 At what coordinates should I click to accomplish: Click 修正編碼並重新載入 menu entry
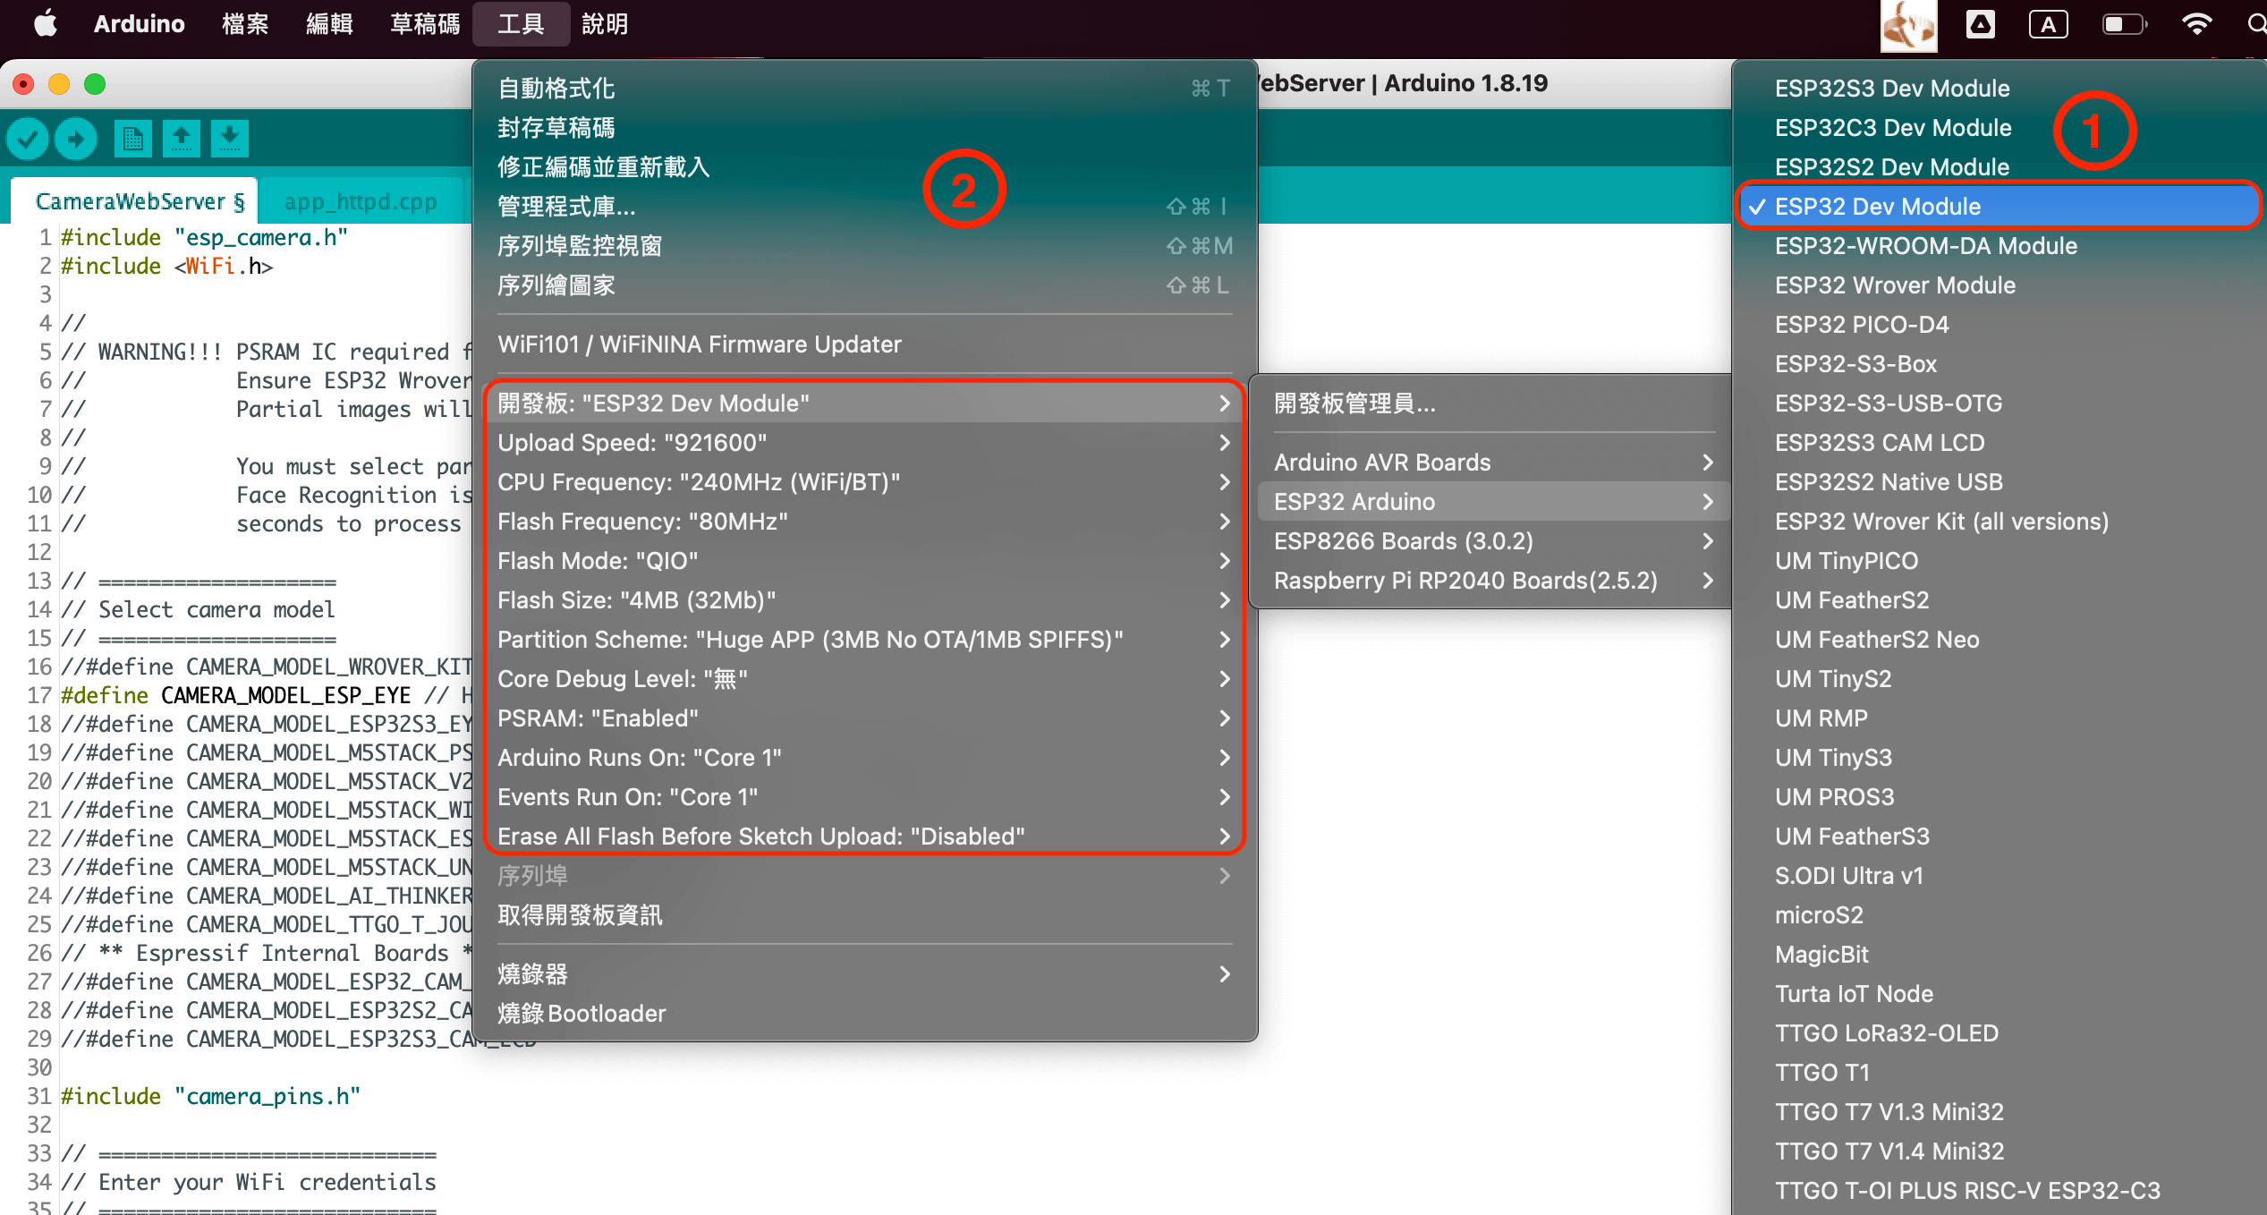coord(864,167)
